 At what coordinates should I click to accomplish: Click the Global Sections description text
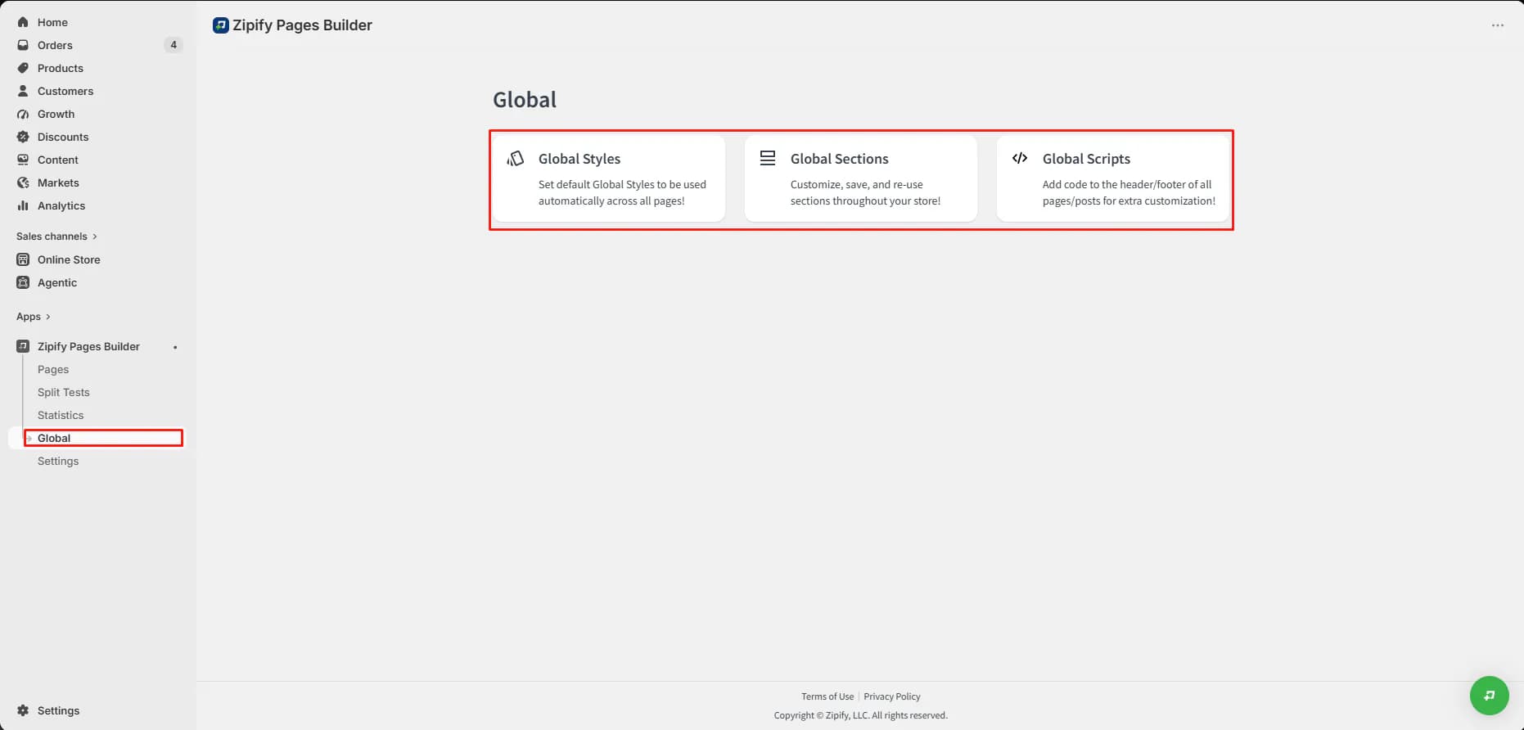pyautogui.click(x=865, y=192)
